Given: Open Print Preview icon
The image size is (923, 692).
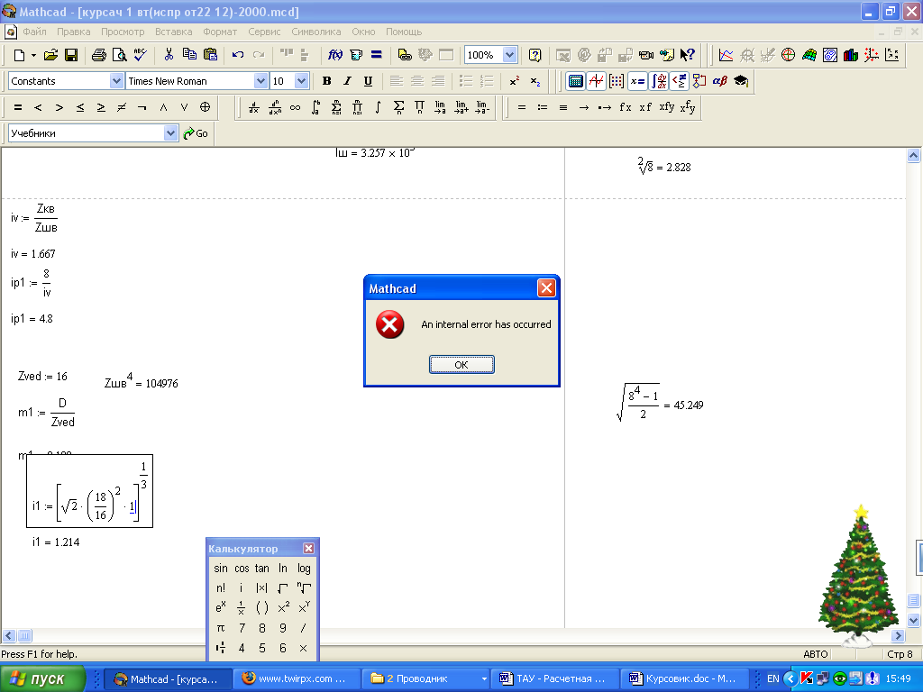Looking at the screenshot, I should (x=120, y=55).
